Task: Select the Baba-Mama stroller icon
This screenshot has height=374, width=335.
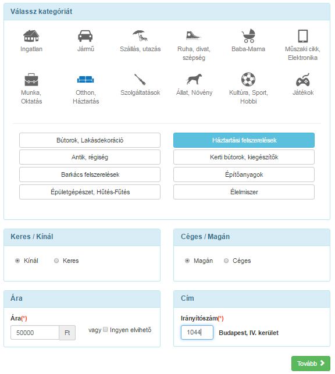Action: (x=248, y=35)
